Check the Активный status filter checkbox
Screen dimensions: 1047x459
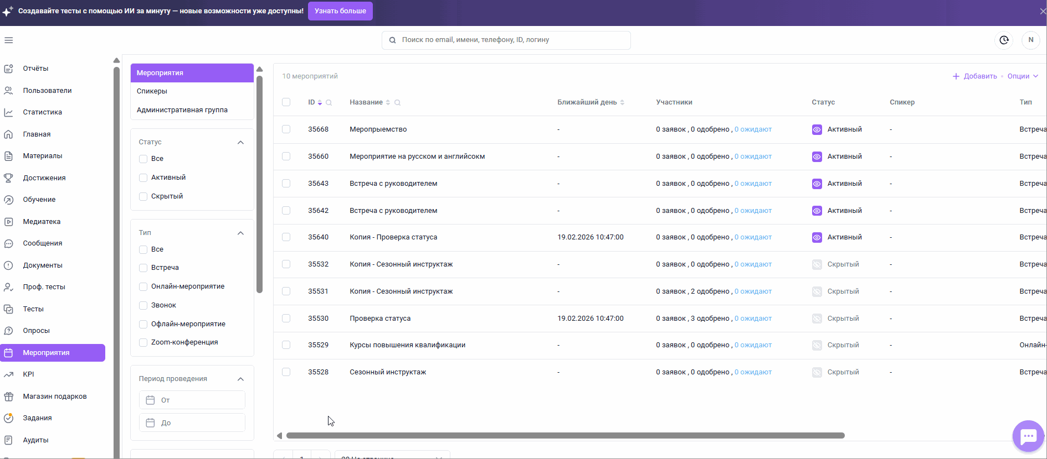(143, 178)
